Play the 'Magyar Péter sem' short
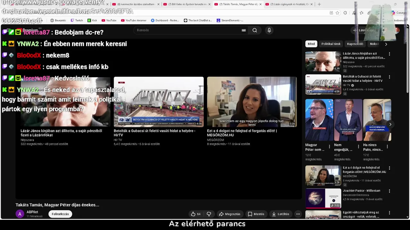Screen dimensions: 410x230 point(319,120)
